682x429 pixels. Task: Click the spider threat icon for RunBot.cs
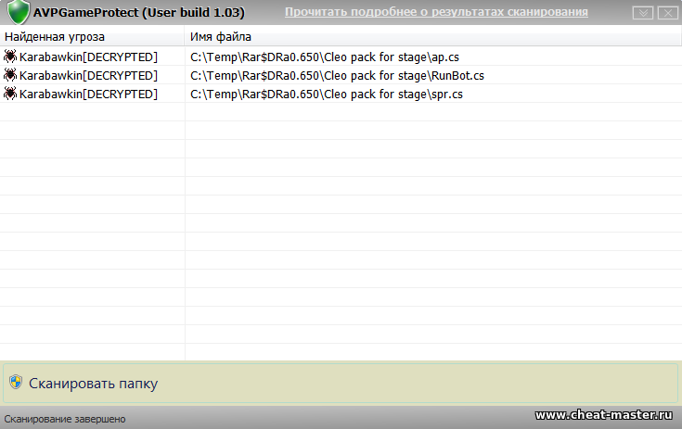coord(10,75)
